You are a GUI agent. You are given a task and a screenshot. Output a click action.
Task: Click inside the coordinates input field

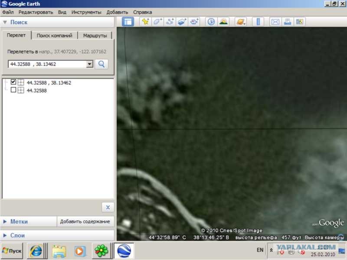tap(47, 64)
